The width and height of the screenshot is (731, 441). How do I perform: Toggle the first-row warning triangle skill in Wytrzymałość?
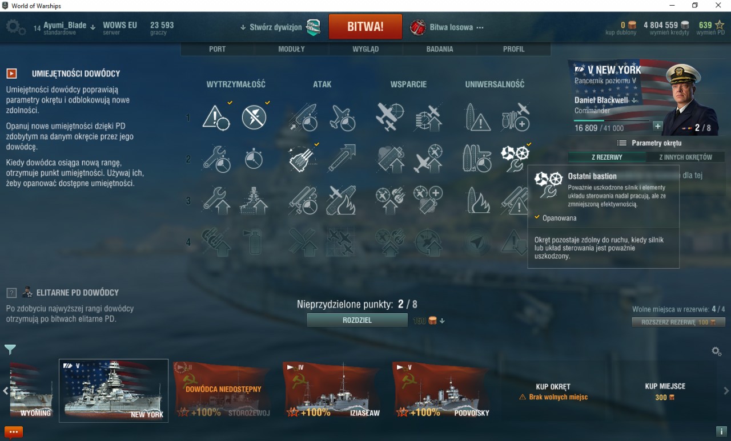pyautogui.click(x=216, y=117)
